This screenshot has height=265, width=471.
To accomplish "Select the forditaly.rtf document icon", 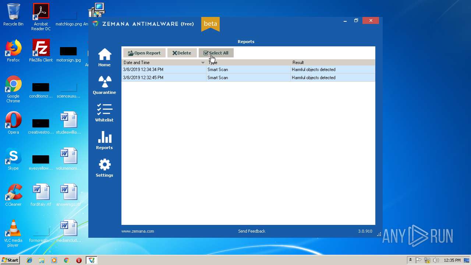I will click(x=41, y=195).
